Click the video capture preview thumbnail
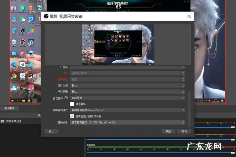 118,44
